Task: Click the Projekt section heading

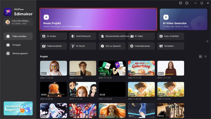Action: pyautogui.click(x=44, y=56)
